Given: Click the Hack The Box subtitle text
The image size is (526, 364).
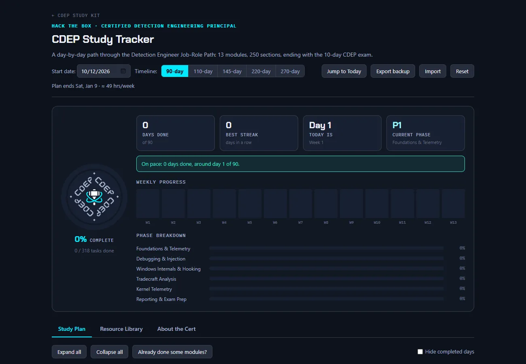Looking at the screenshot, I should [x=144, y=26].
